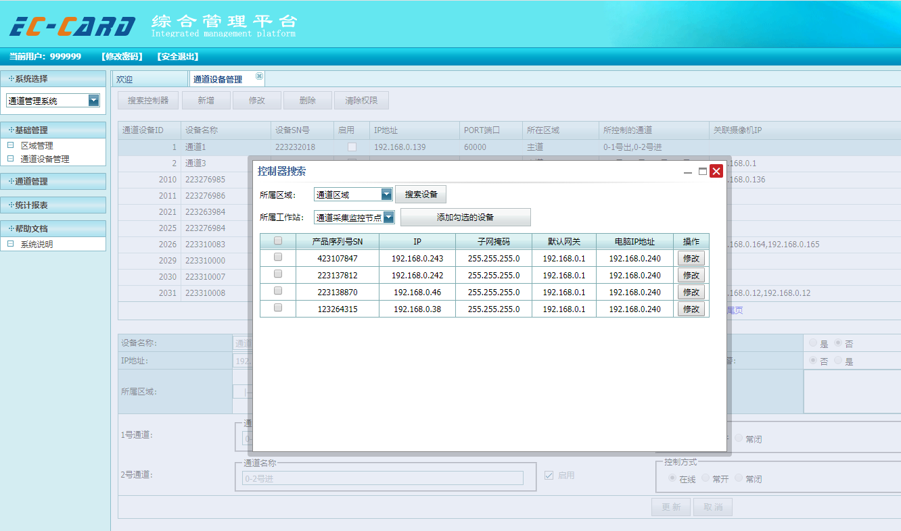This screenshot has width=901, height=531.
Task: Minimize the 控制器搜索 dialog
Action: click(688, 172)
